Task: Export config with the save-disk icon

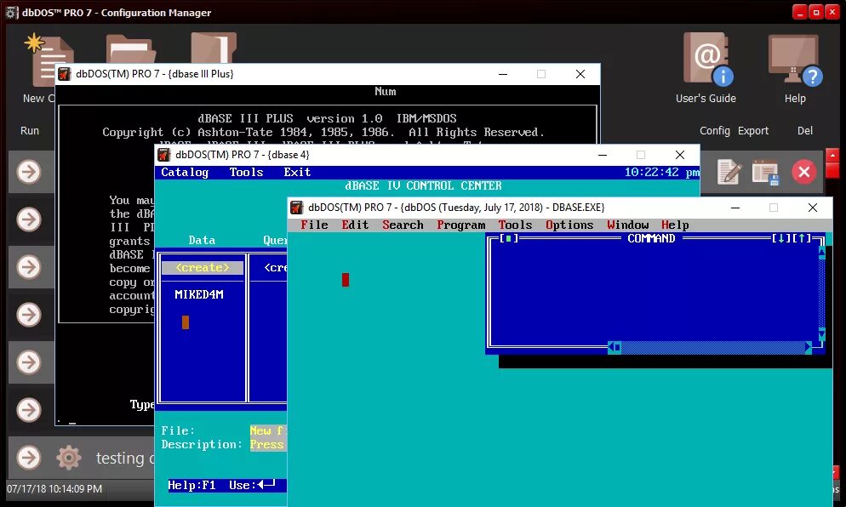Action: [x=766, y=172]
